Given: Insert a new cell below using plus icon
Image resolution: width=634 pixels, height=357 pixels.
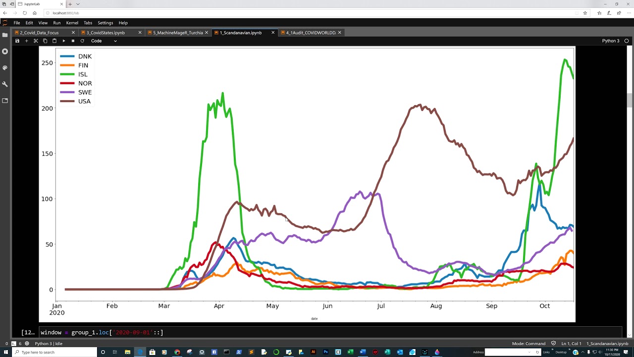Looking at the screenshot, I should coord(26,41).
